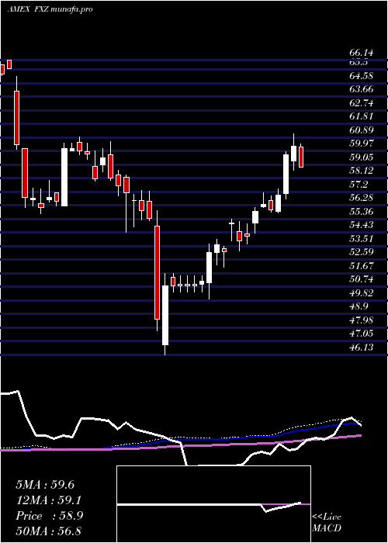The height and width of the screenshot is (543, 388).
Task: Select the 48.9 price axis label
Action: [359, 306]
